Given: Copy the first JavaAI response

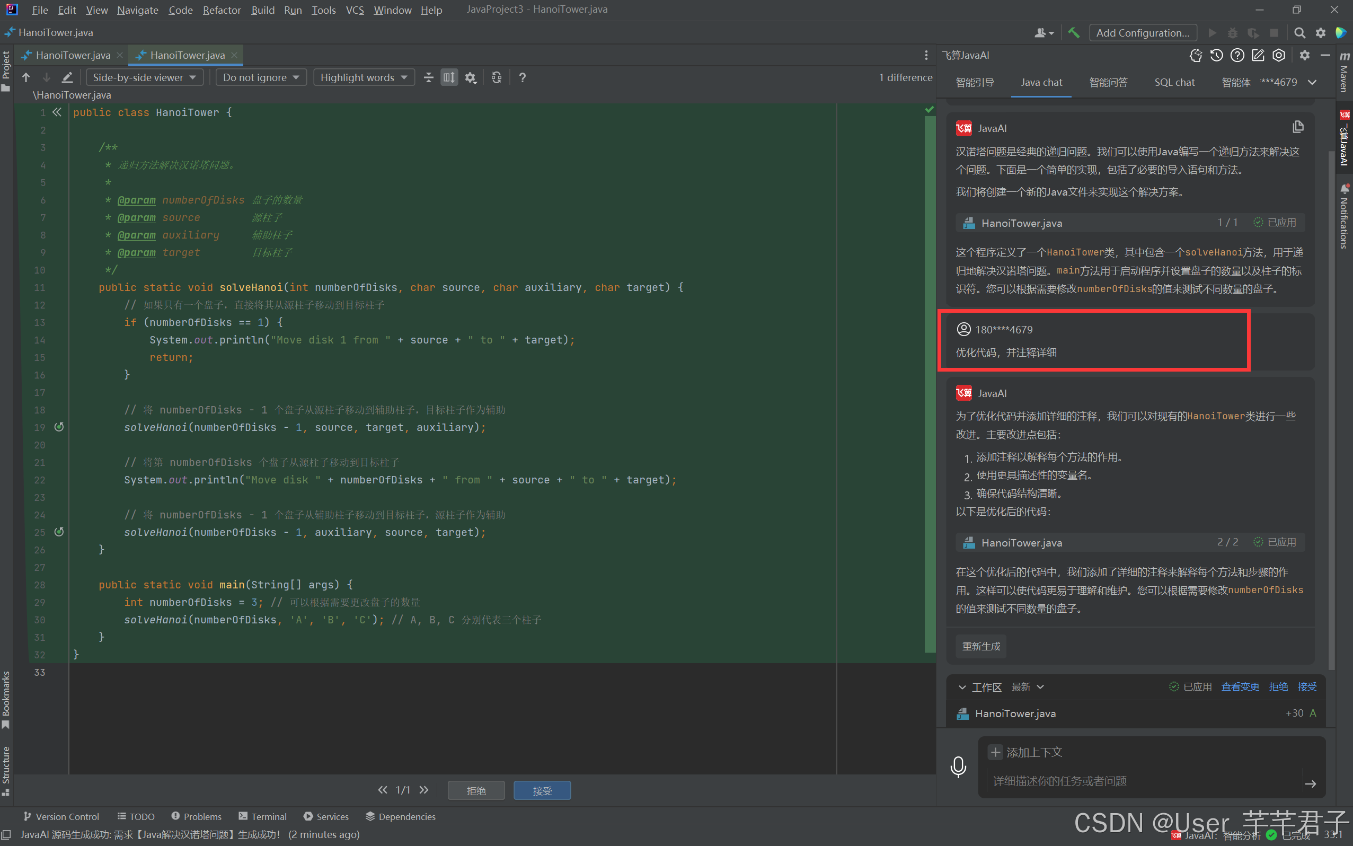Looking at the screenshot, I should (1298, 128).
